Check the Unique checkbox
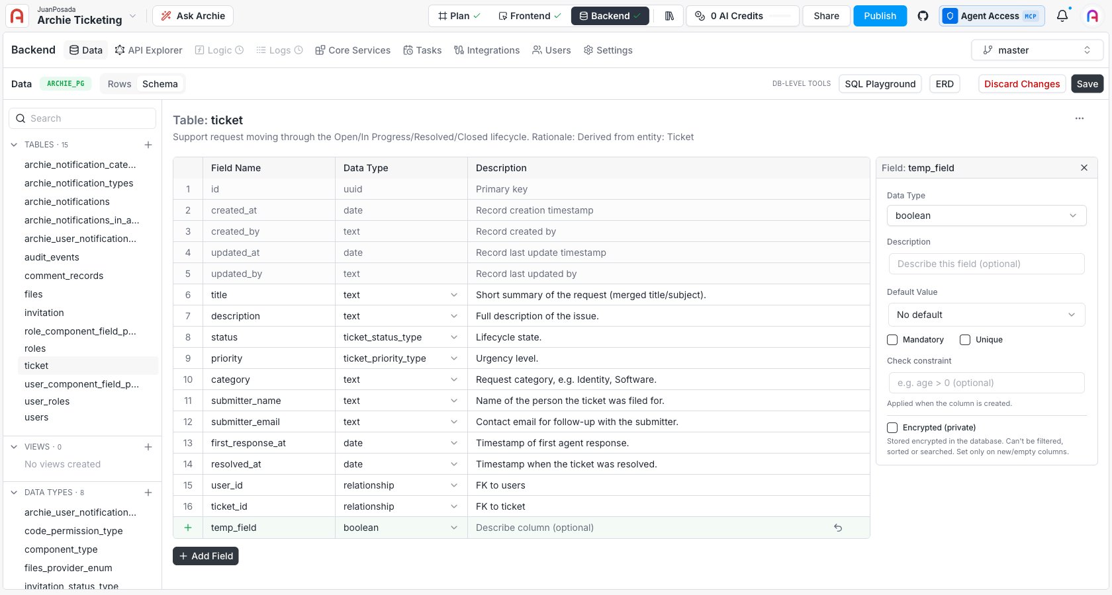Viewport: 1112px width, 595px height. (965, 340)
